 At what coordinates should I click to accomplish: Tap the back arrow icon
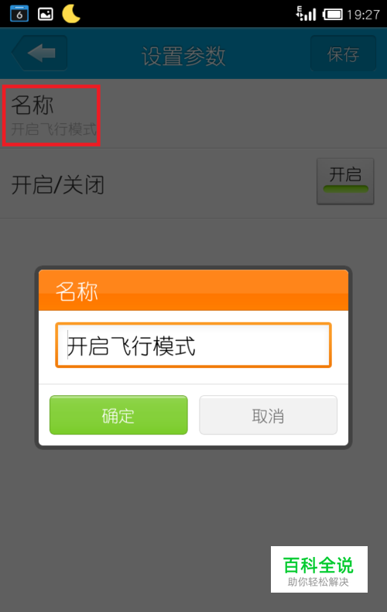click(39, 53)
